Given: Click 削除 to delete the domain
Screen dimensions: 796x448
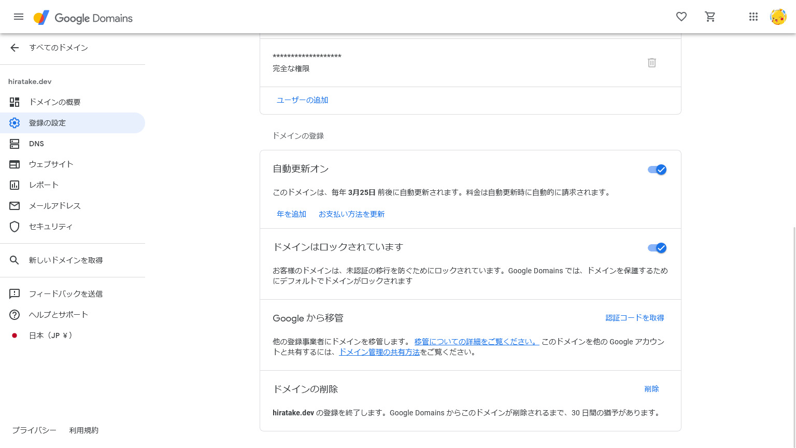Looking at the screenshot, I should (x=651, y=389).
